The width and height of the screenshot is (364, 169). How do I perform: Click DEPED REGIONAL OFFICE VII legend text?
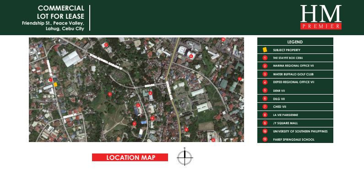(293, 82)
